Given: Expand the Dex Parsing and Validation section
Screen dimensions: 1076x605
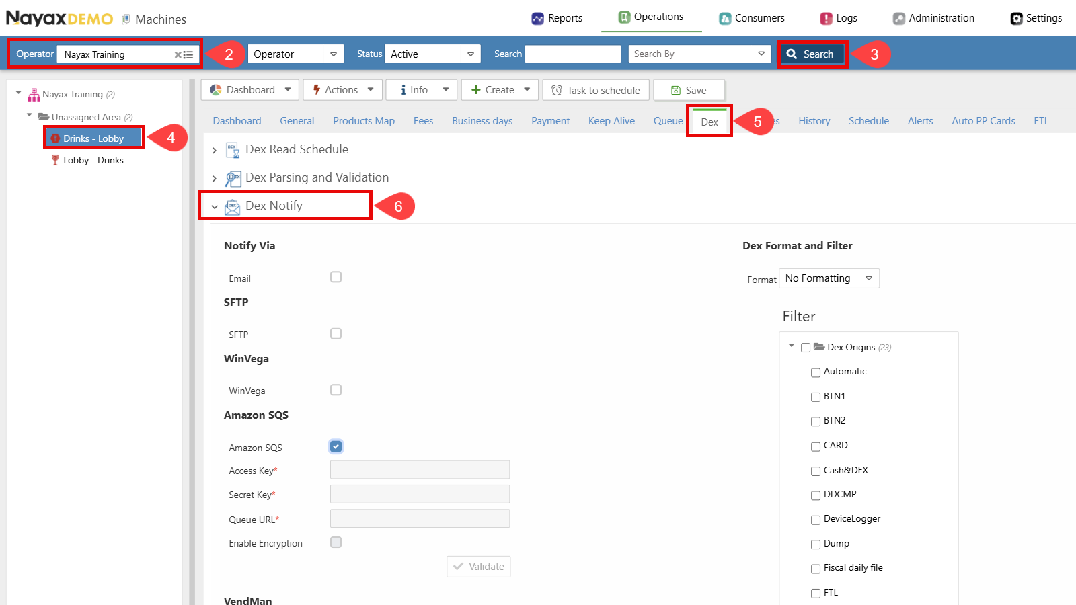Looking at the screenshot, I should tap(215, 179).
